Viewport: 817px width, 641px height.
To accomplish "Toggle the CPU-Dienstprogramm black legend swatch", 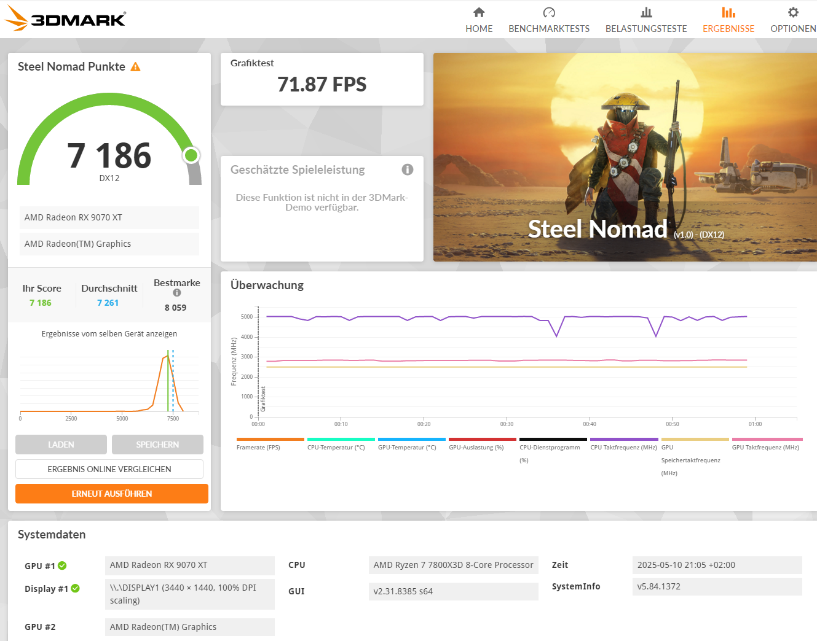I will [x=553, y=439].
